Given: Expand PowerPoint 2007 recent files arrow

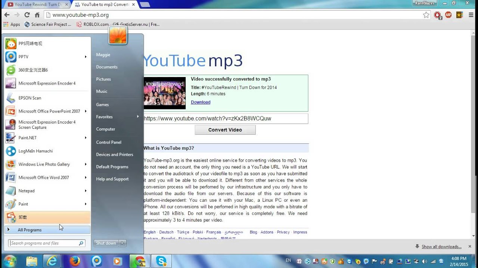Looking at the screenshot, I should [x=86, y=111].
